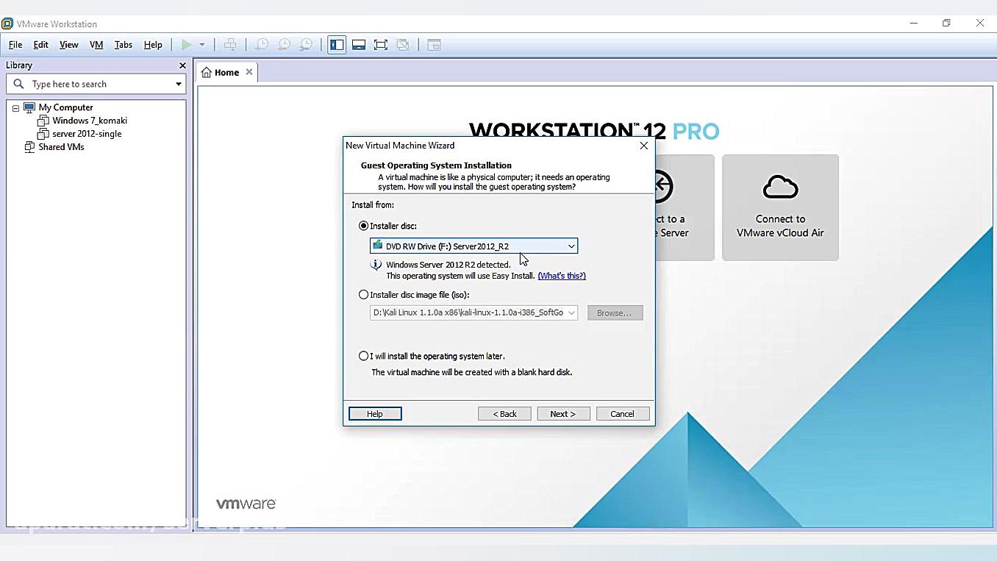Click the Unity mode toolbar icon
This screenshot has width=997, height=561.
tap(403, 45)
